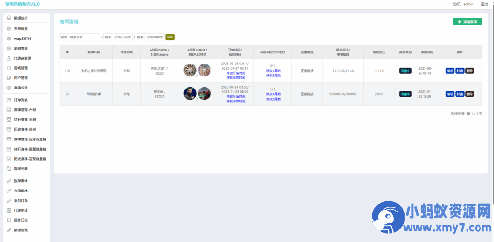Select the 游戏管理 file icon

9,68
